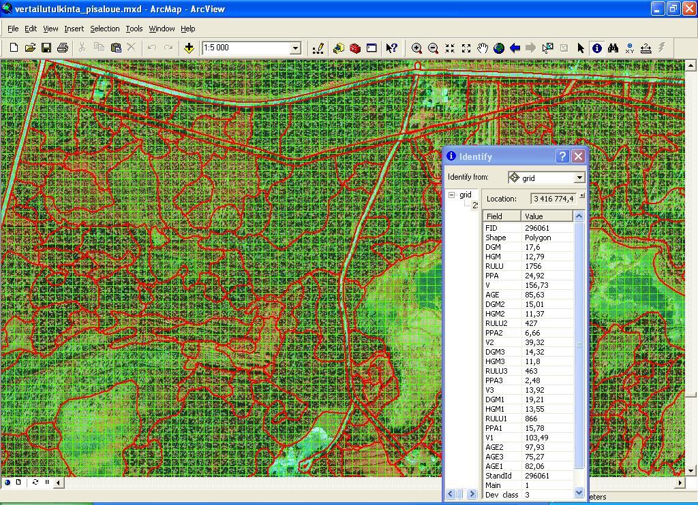Image resolution: width=698 pixels, height=505 pixels.
Task: Click the Hyperlink lightning tool
Action: point(662,47)
